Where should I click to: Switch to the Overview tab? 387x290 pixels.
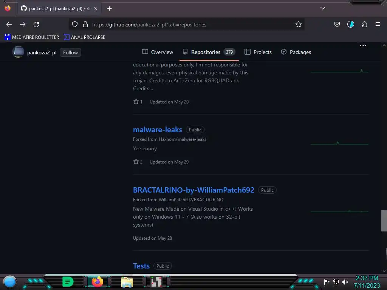pos(158,52)
